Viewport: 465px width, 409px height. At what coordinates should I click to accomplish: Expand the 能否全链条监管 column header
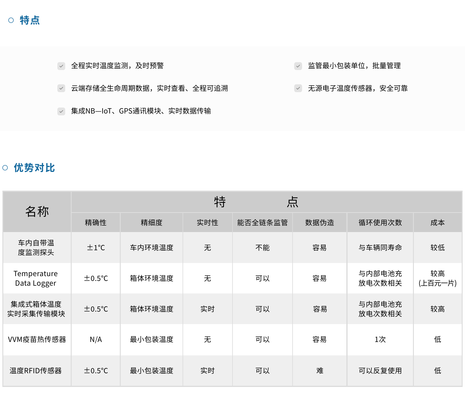(262, 222)
